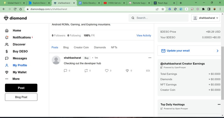Click the Blog Post button
Image resolution: width=224 pixels, height=118 pixels.
(21, 97)
